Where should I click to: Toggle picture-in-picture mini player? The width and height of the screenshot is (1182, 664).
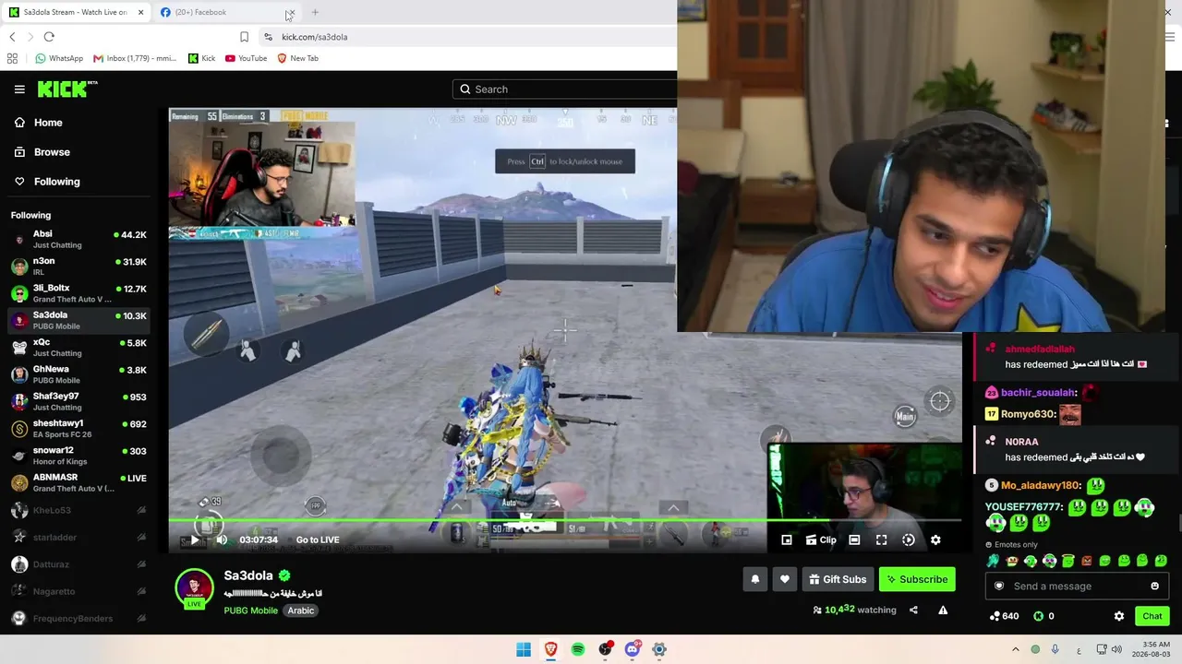(787, 540)
